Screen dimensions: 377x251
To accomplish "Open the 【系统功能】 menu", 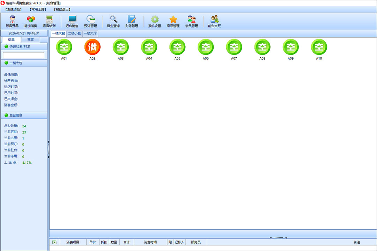I will pos(14,10).
